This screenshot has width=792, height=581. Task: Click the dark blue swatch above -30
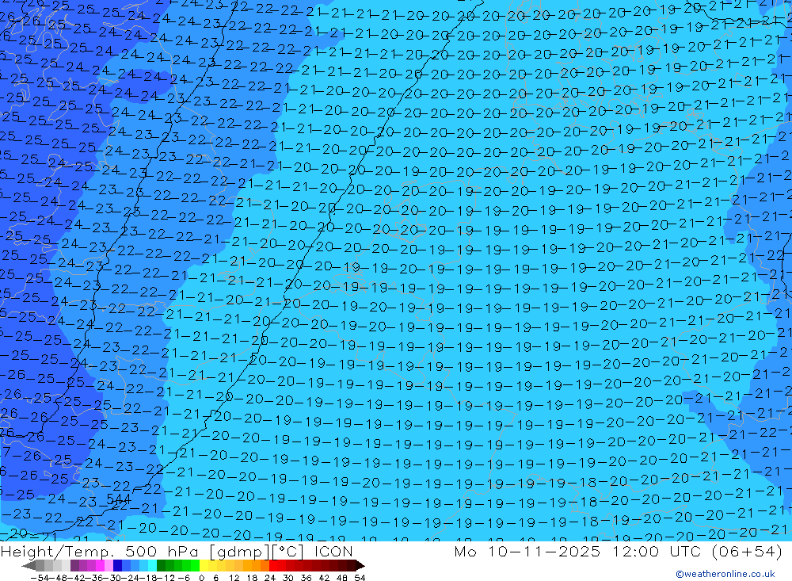point(117,566)
